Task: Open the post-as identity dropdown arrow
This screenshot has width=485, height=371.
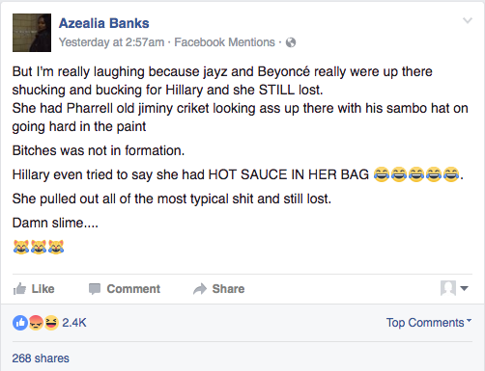Action: [464, 288]
